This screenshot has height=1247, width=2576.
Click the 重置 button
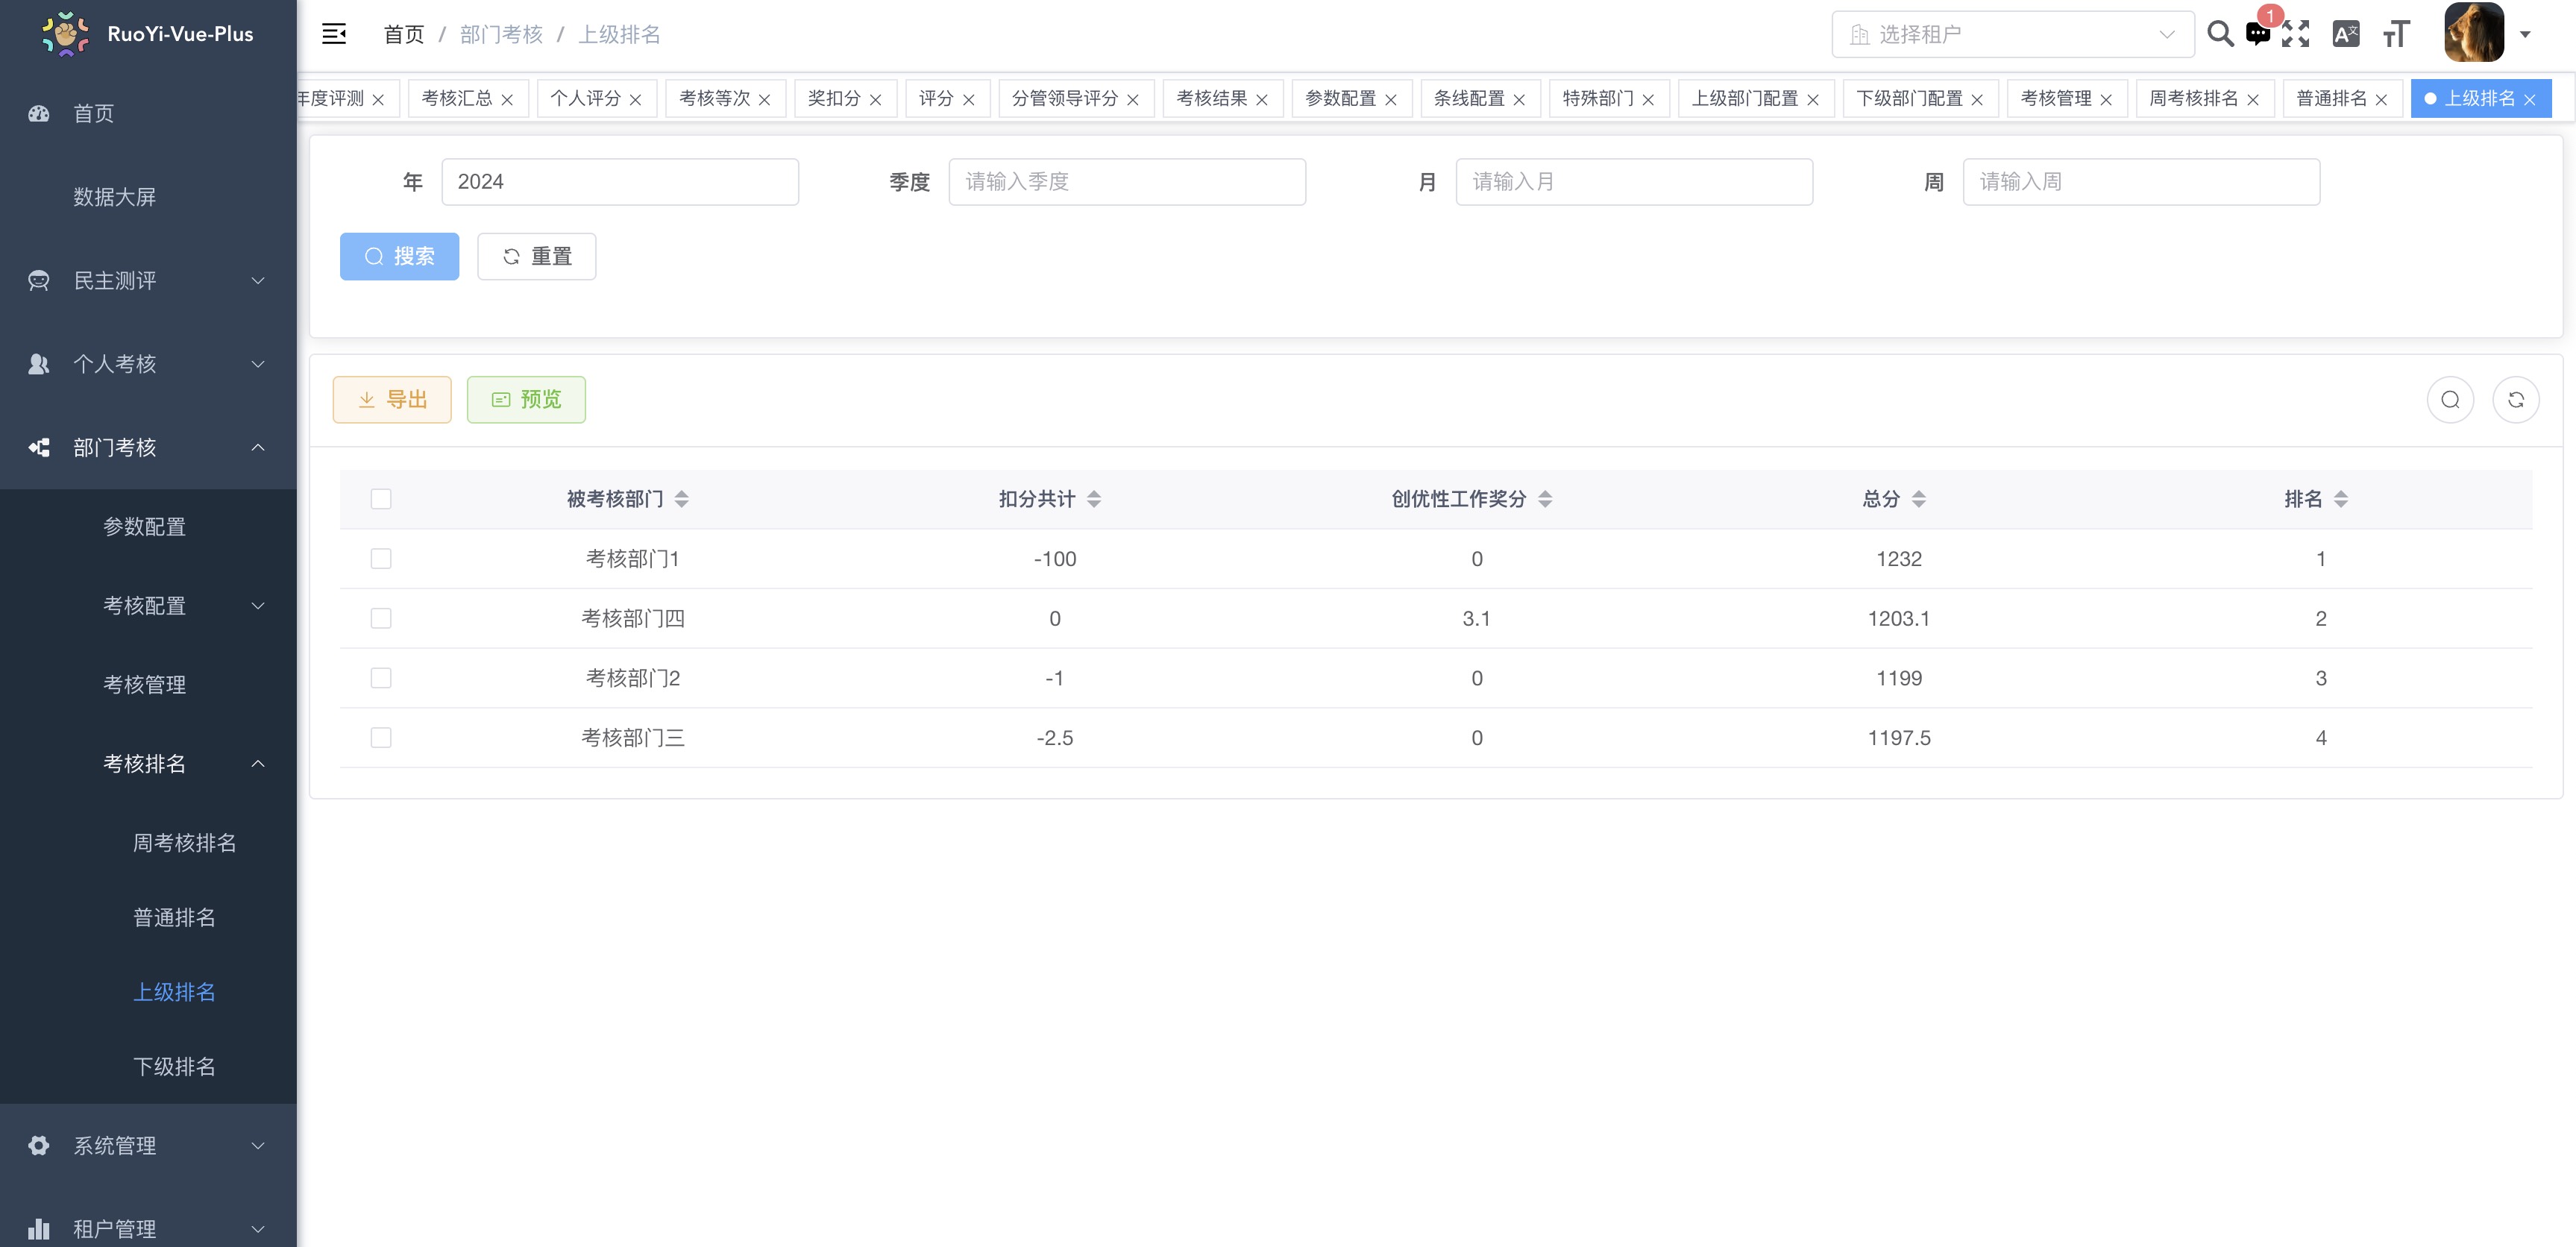point(537,257)
